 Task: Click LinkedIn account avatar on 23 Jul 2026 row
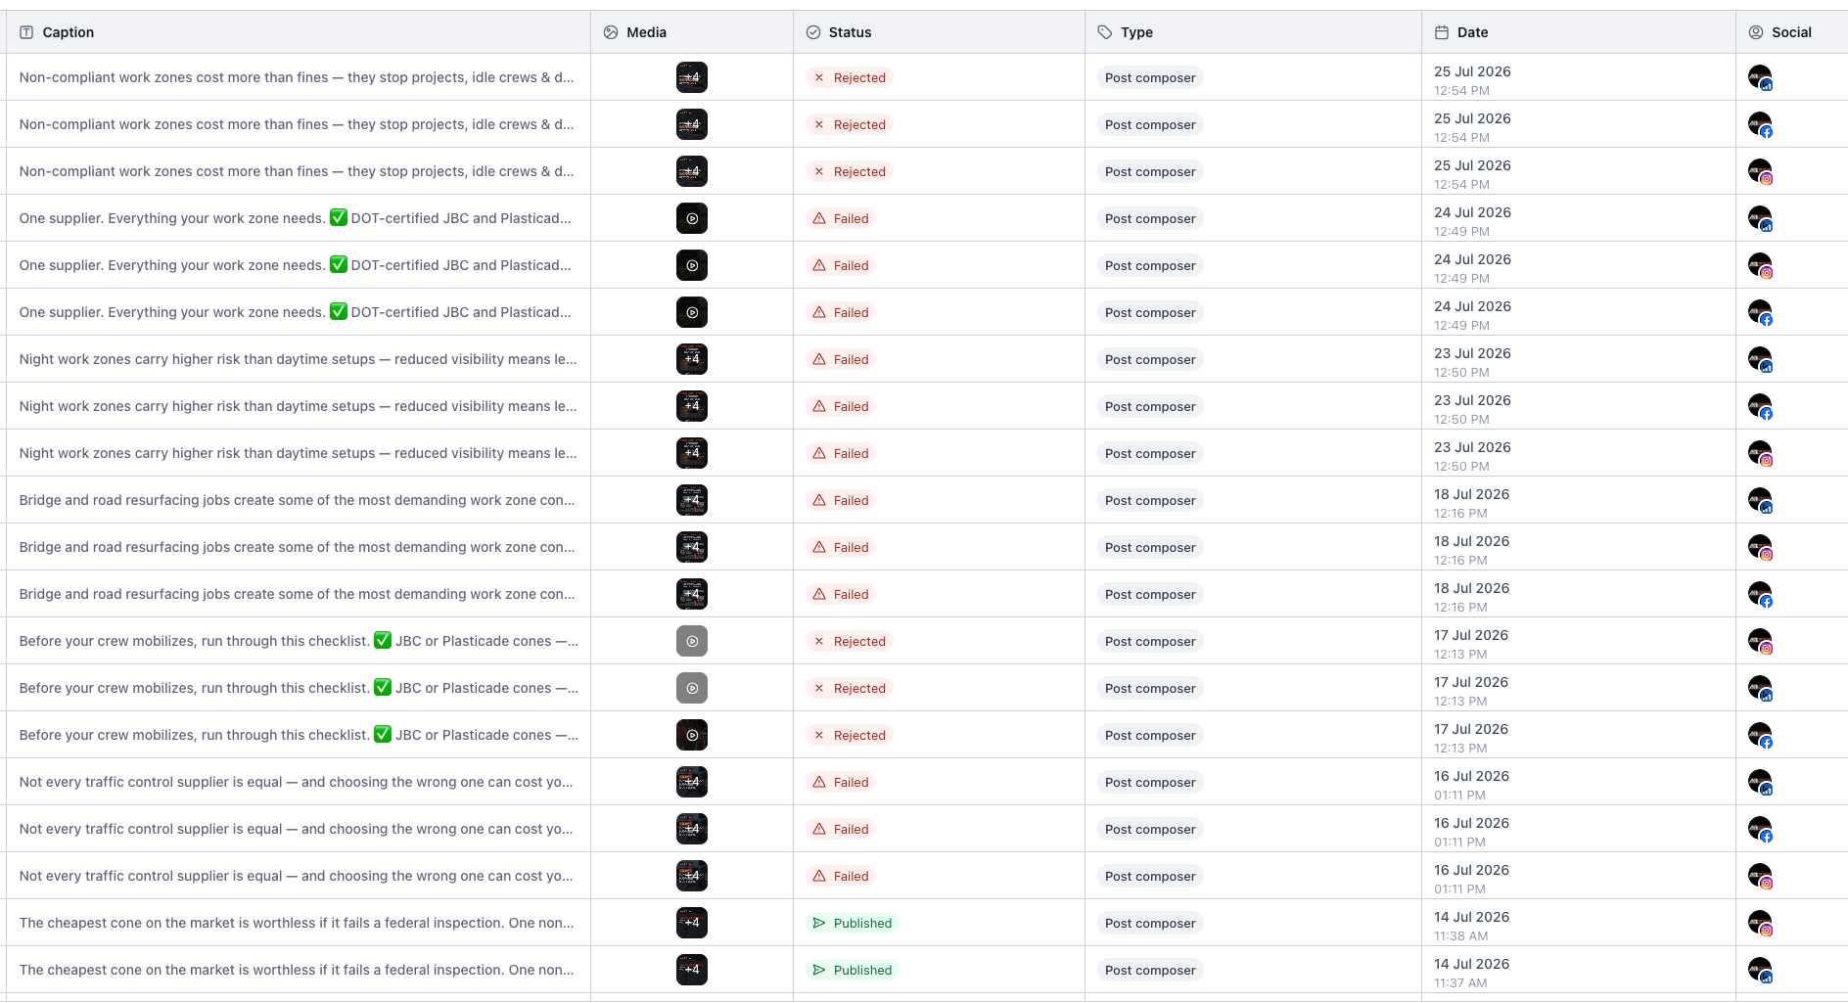[x=1760, y=359]
